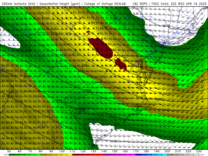Click the 'F002' forecast hour label
The height and width of the screenshot is (156, 208).
155,4
